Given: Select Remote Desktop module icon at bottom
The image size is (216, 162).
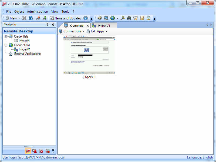Looking at the screenshot, I should [x=28, y=151].
